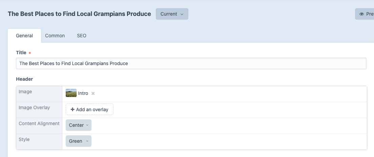Switch to the General tab

[24, 36]
